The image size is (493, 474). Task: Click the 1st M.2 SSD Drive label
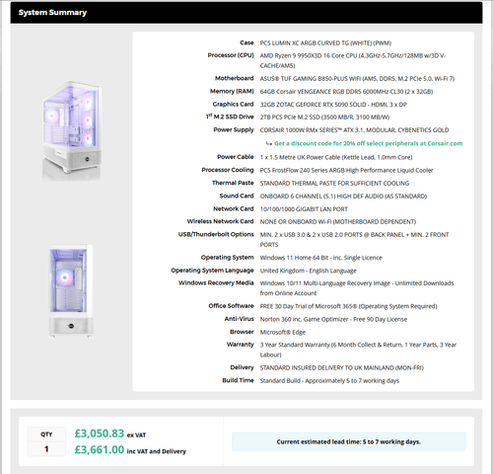point(230,117)
